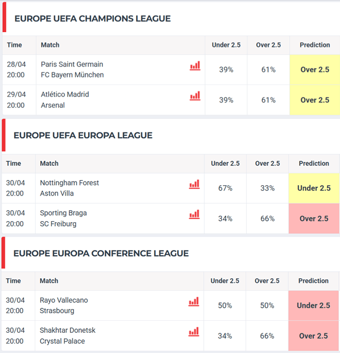Click the Paris Saint Germain team name
This screenshot has height=353, width=340.
pos(72,64)
